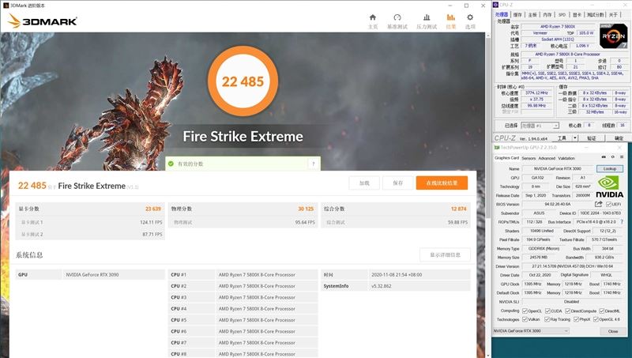Click the Close button in GPU-Z
The height and width of the screenshot is (358, 632).
tap(613, 331)
